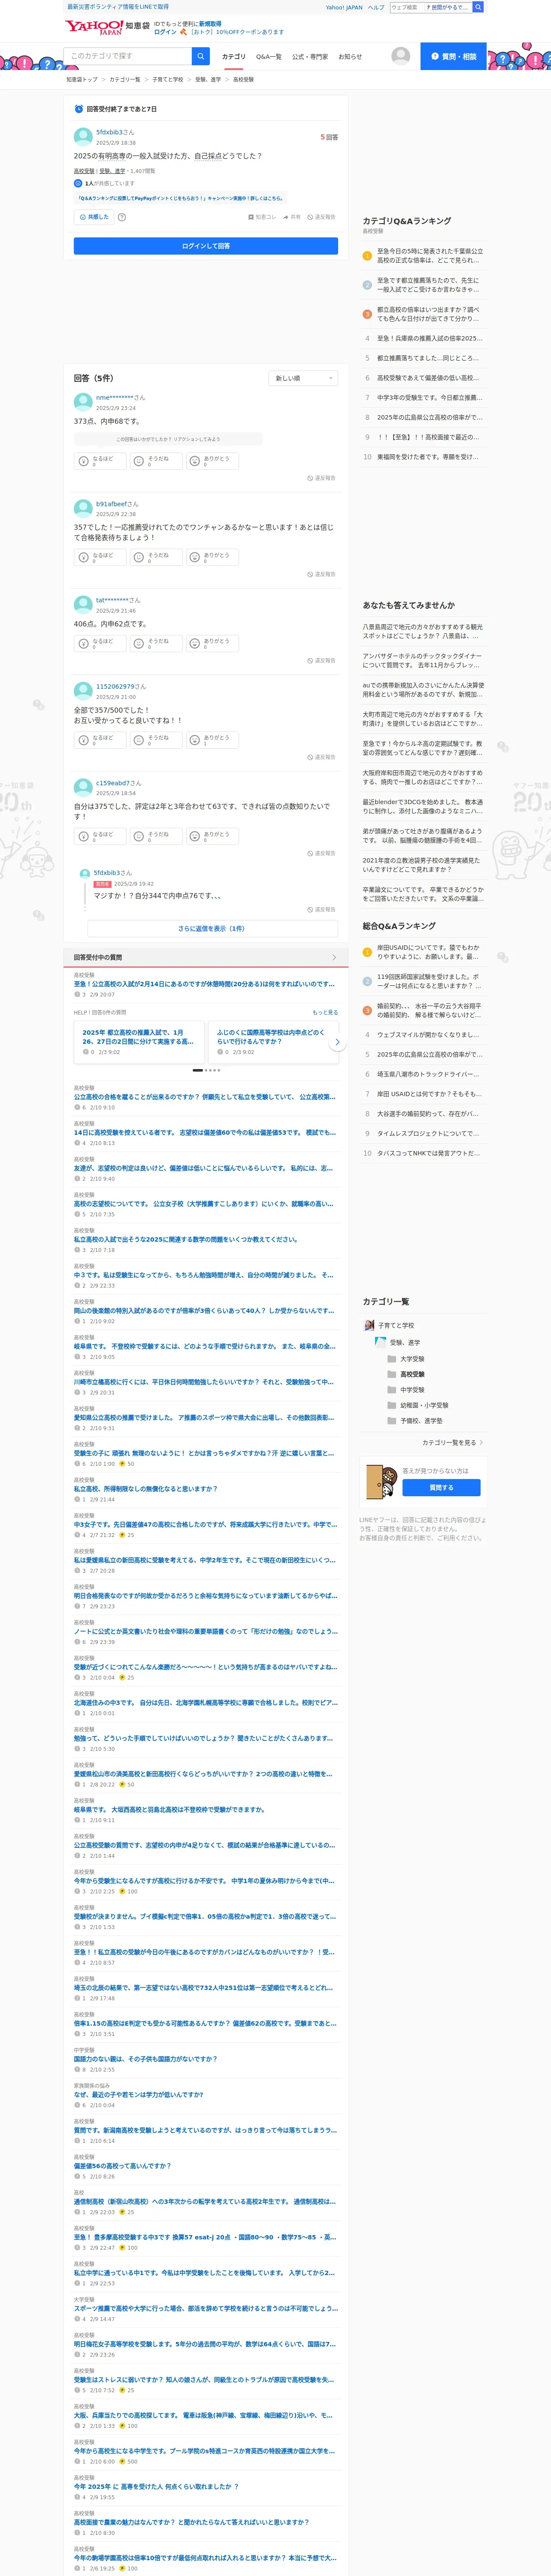Click the help question-mark icon beside 共感した
Screen dimensions: 551x2576
tap(122, 217)
